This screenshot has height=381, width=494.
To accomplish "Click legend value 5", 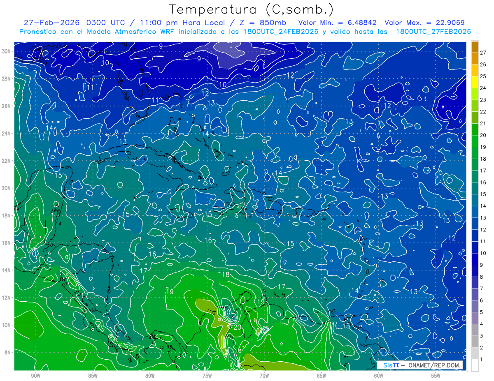I will pos(482,312).
